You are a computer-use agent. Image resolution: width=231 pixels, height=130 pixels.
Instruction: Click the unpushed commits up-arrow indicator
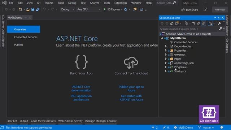(x=155, y=127)
